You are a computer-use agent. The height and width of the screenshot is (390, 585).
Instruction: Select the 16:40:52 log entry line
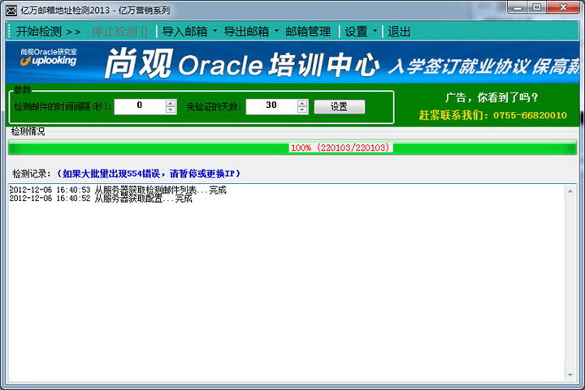click(101, 199)
